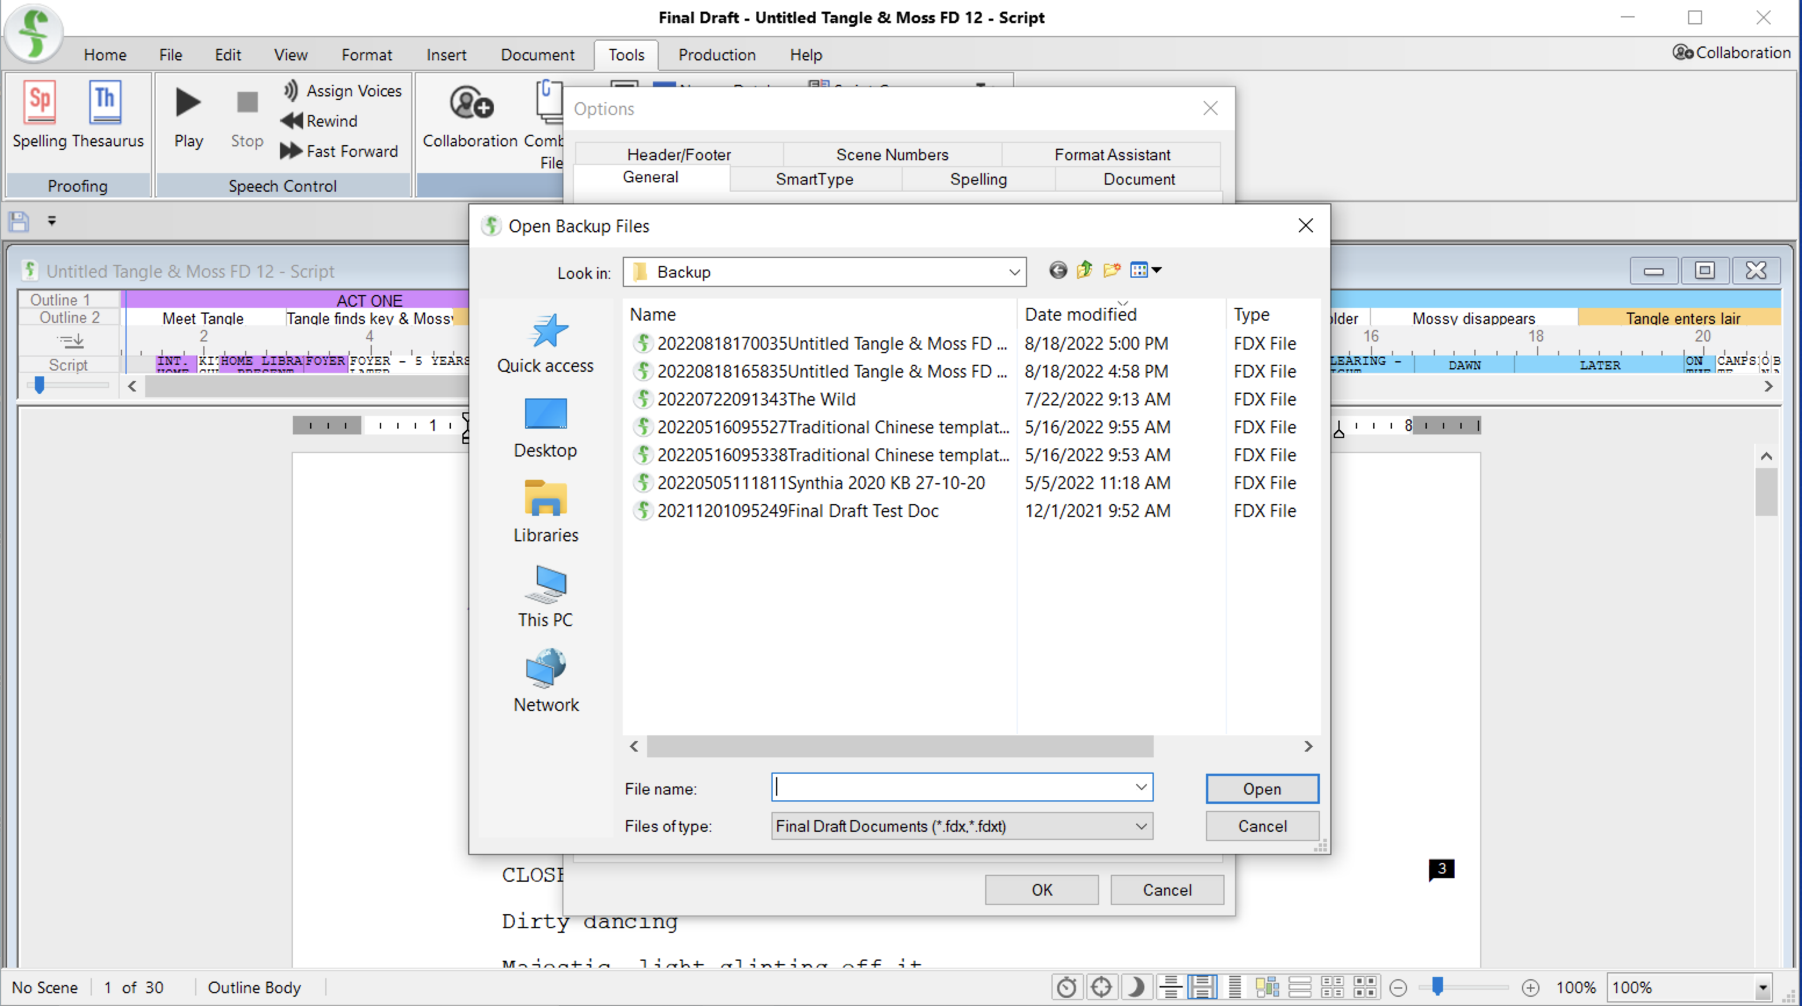The width and height of the screenshot is (1802, 1006).
Task: Open the Thesaurus tool
Action: (x=104, y=116)
